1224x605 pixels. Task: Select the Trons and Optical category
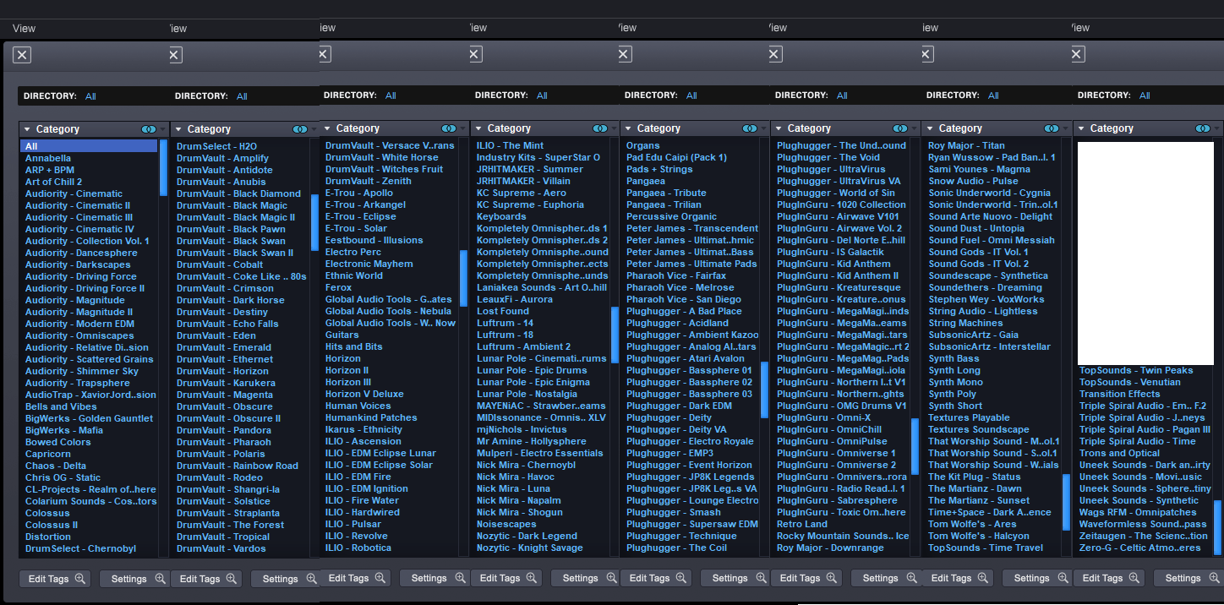[1120, 453]
